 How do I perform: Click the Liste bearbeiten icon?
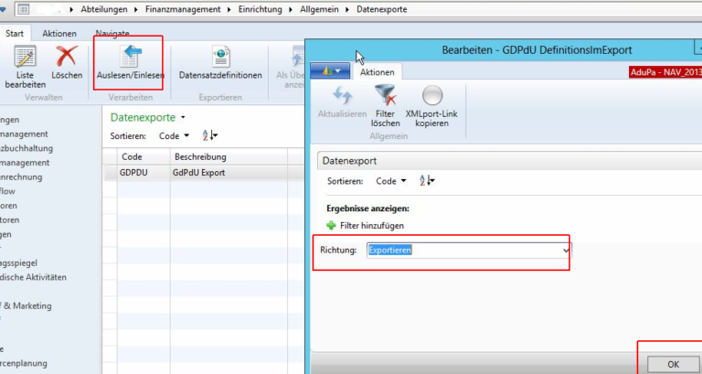click(25, 58)
